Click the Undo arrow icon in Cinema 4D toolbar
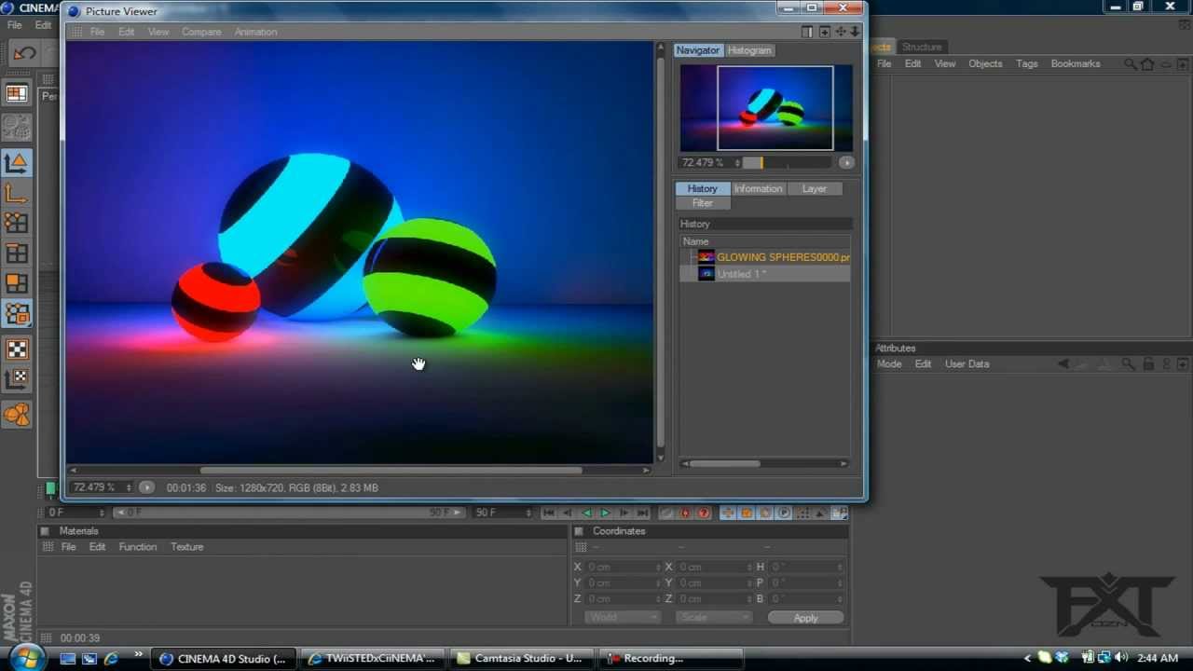Viewport: 1193px width, 671px height. [25, 53]
